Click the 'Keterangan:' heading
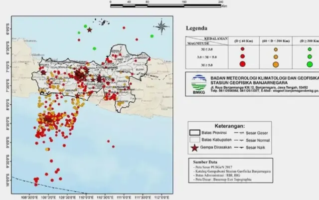The width and height of the screenshot is (319, 200). (230, 126)
